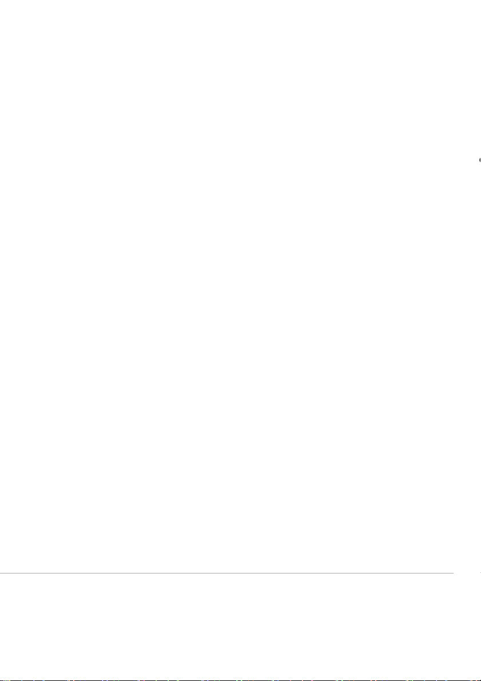Click the bottom-left corner of the blank page
The height and width of the screenshot is (681, 481).
(x=2, y=678)
